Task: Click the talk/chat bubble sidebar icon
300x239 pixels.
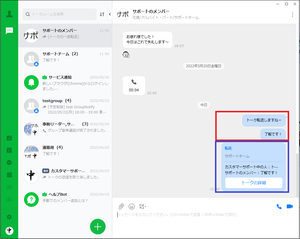Action: (x=9, y=30)
